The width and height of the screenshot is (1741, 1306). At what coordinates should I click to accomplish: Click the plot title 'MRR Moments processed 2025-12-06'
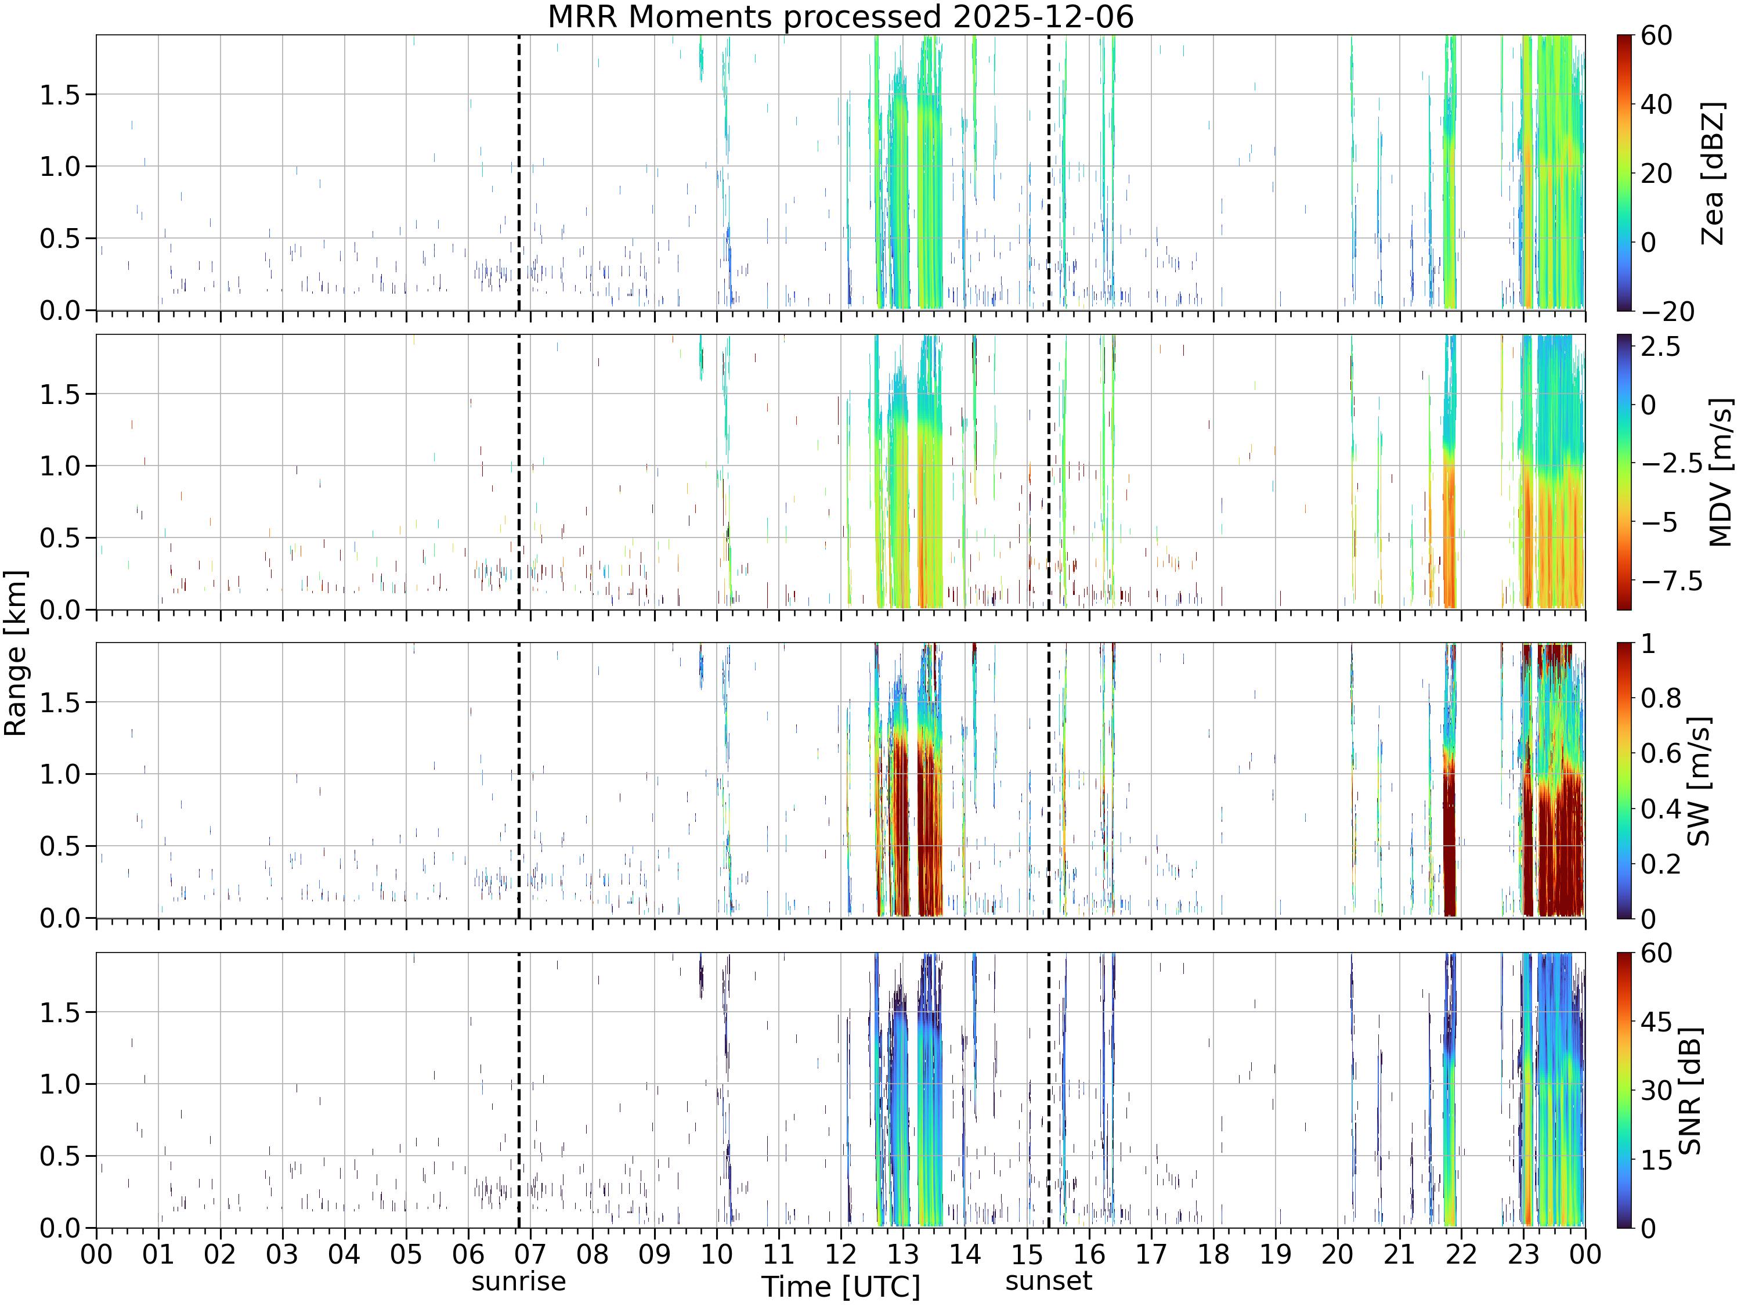[840, 16]
